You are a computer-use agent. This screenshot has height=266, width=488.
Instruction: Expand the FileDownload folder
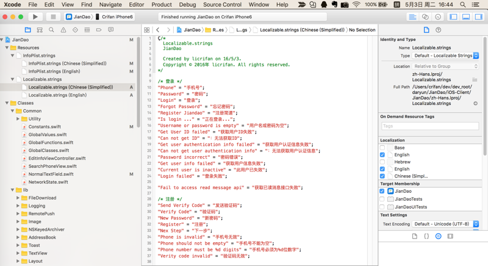[18, 198]
